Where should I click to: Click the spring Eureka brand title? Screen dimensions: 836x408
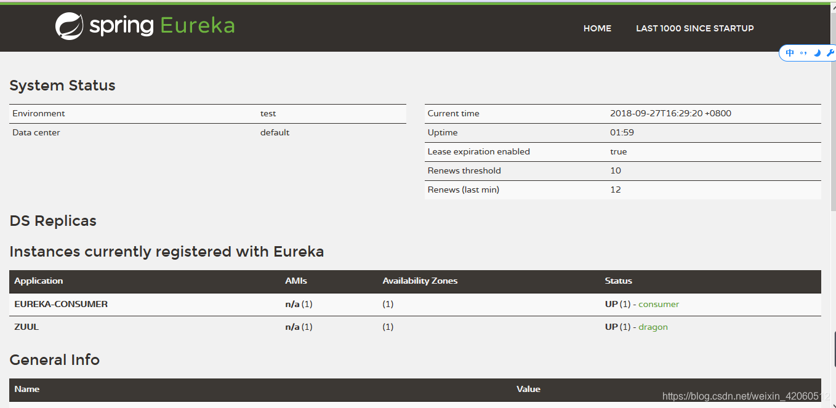pyautogui.click(x=162, y=26)
